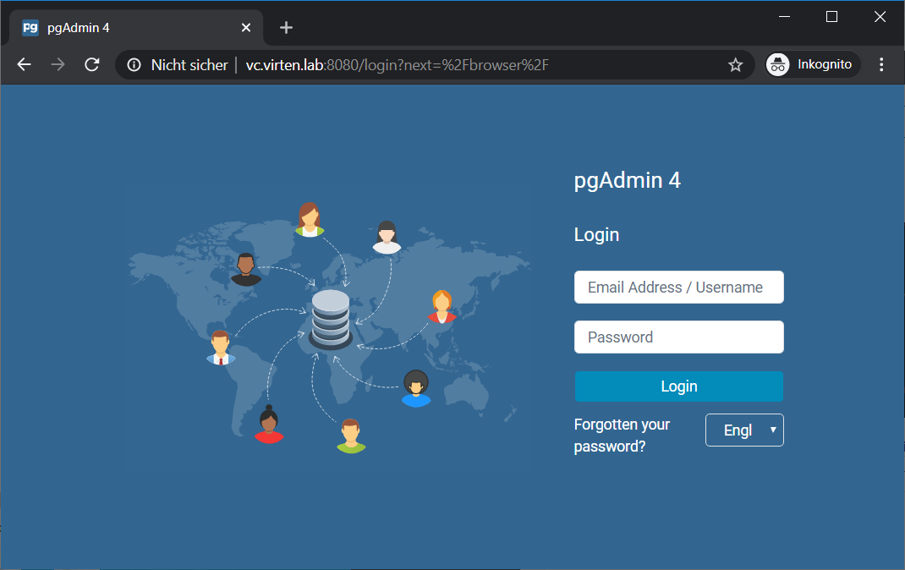This screenshot has width=905, height=570.
Task: Open the Nicht sicher site info icon
Action: tap(134, 64)
